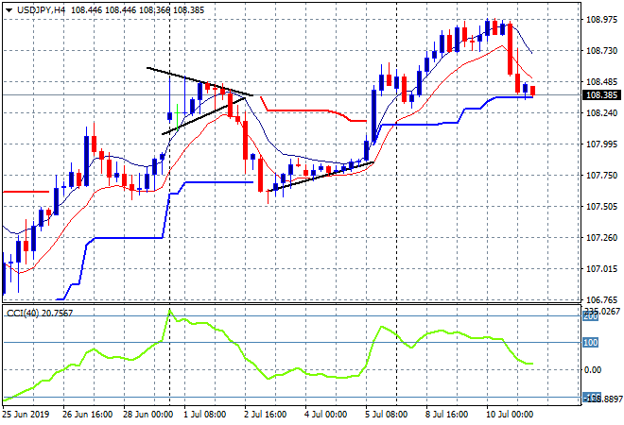Select the upper descending black trendline
Screen dimensions: 624x425
point(200,81)
